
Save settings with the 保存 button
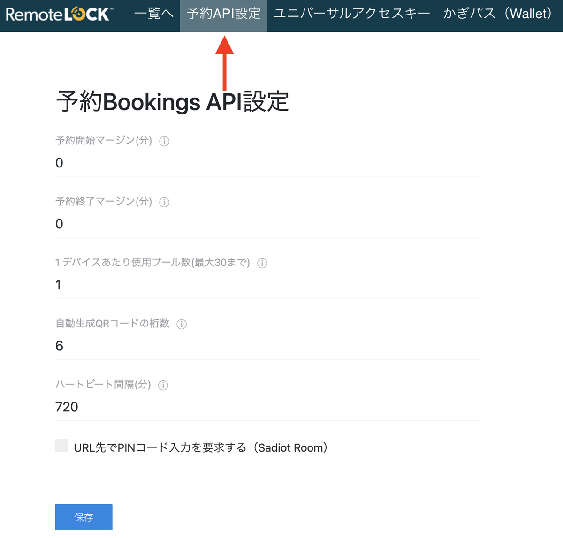click(84, 517)
